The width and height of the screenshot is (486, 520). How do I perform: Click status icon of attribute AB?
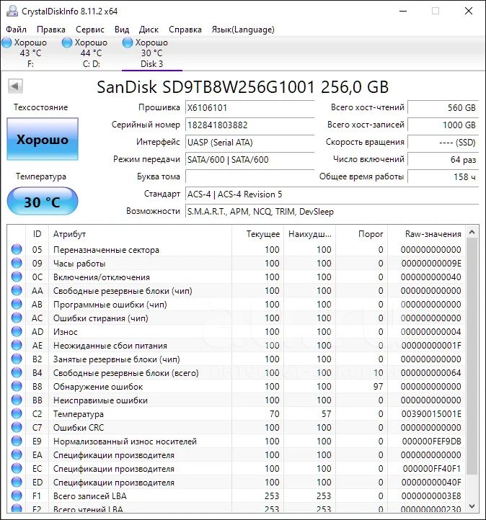point(17,304)
